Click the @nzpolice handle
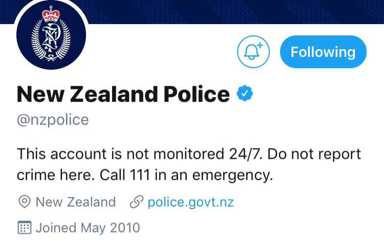This screenshot has height=247, width=384. coord(53,120)
